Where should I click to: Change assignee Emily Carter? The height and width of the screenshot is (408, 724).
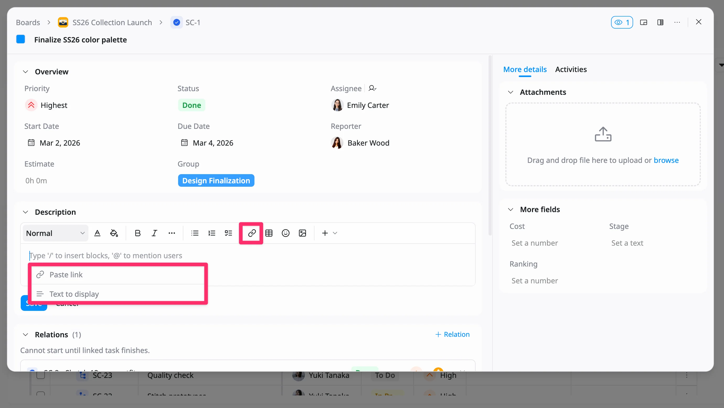pyautogui.click(x=360, y=105)
